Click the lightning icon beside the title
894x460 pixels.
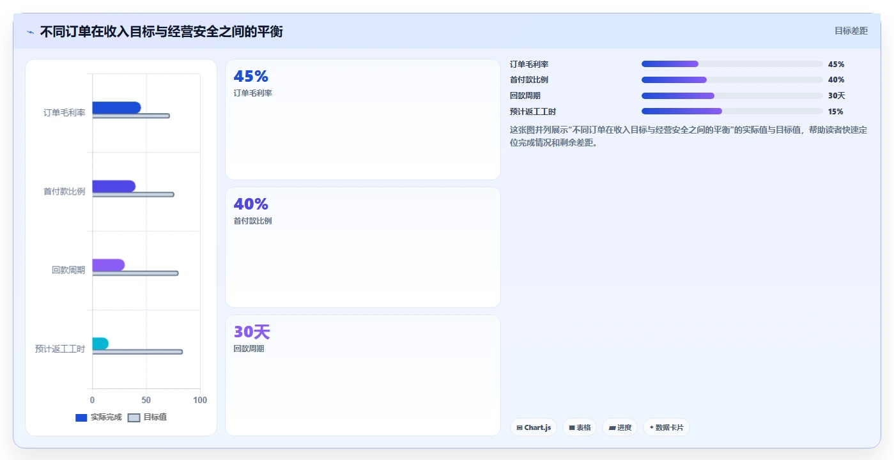pos(31,32)
